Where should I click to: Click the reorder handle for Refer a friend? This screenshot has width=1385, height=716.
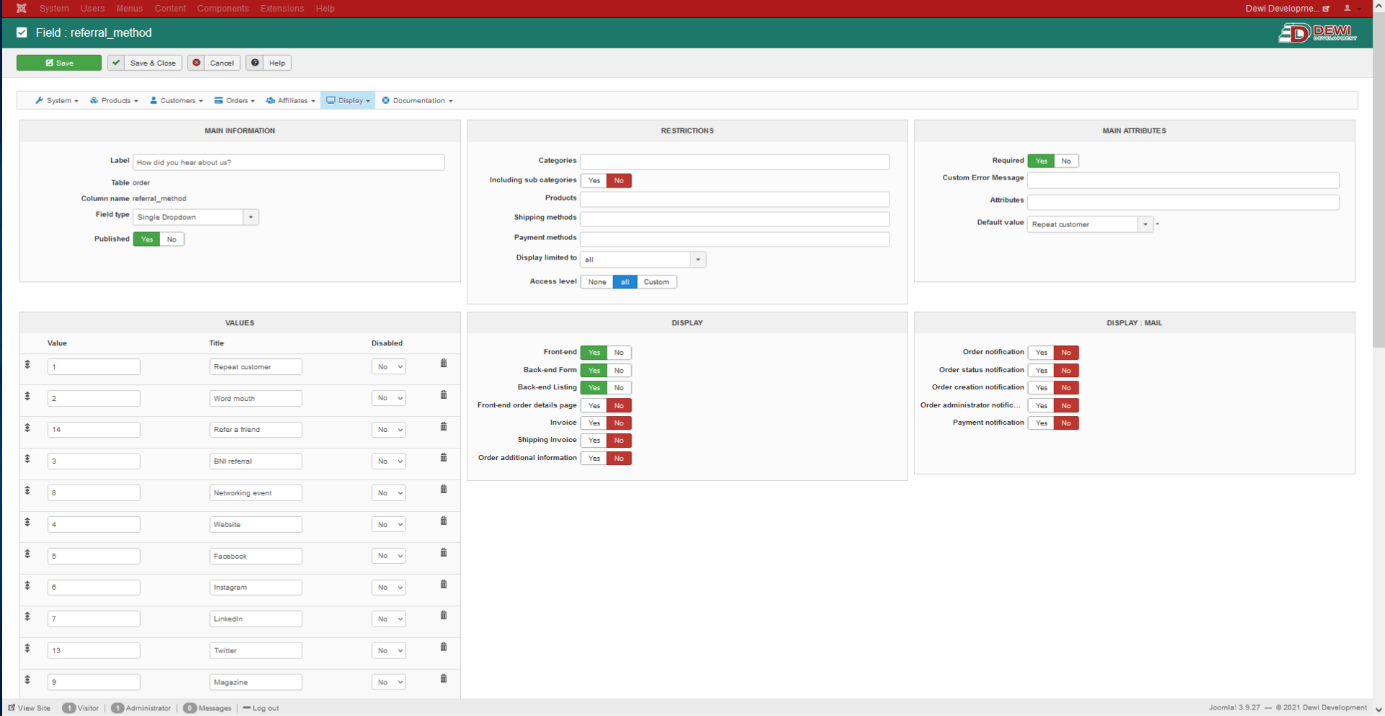[27, 428]
